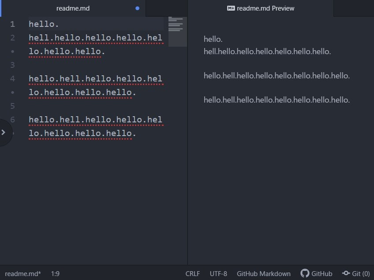Click line number 5 in gutter
374x280 pixels.
(13, 106)
